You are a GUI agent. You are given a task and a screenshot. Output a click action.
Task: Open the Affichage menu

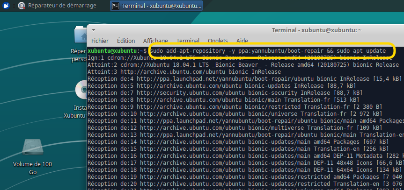pos(155,41)
